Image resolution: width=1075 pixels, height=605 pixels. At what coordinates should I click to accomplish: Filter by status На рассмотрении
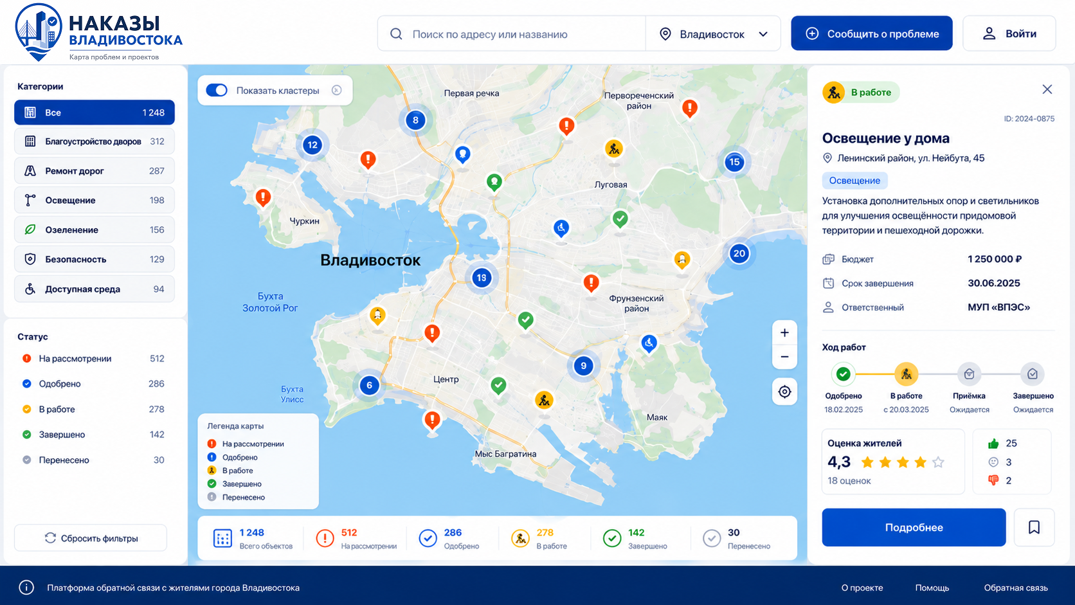pos(94,359)
